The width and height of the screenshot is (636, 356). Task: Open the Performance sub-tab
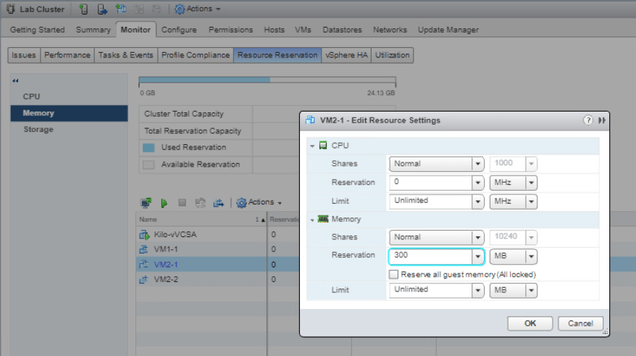tap(67, 55)
